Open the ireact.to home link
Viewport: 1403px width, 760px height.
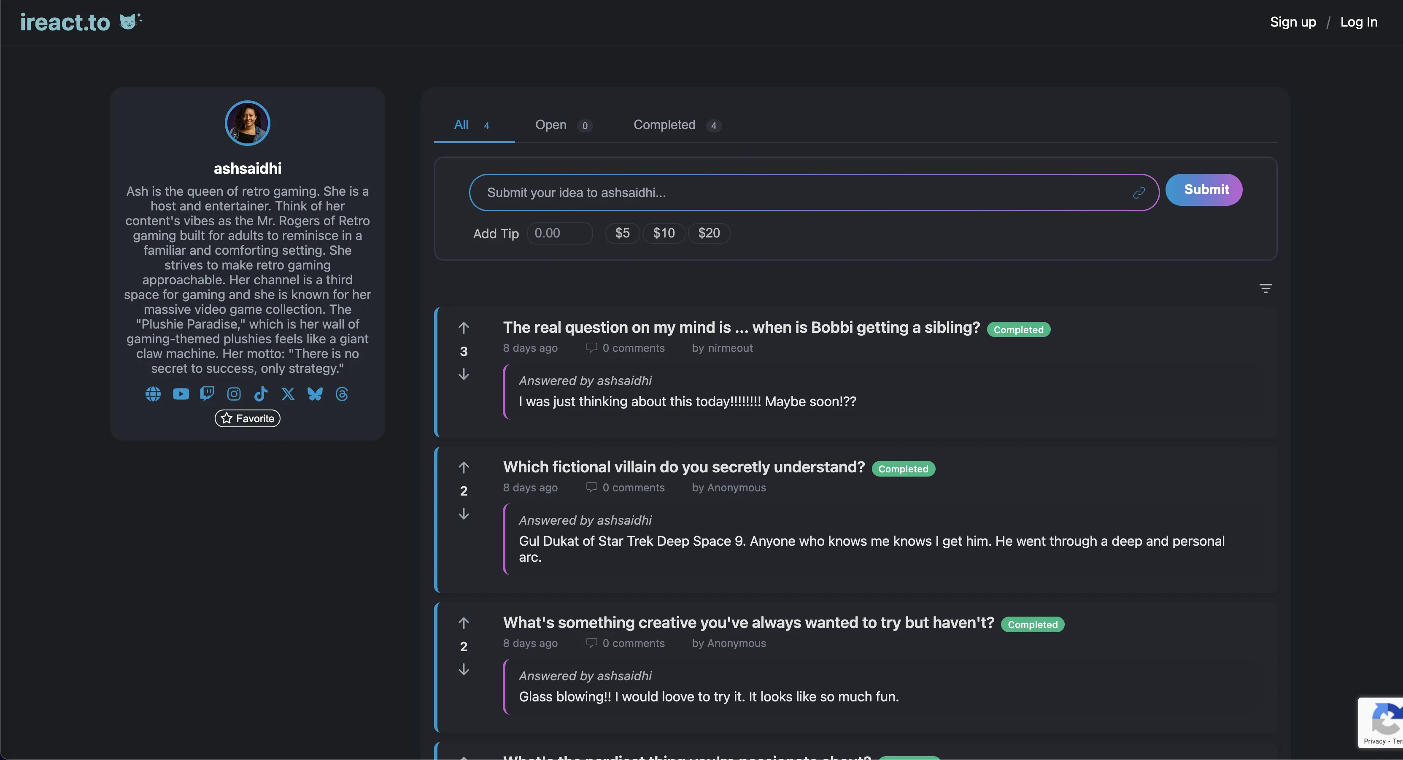(x=65, y=22)
